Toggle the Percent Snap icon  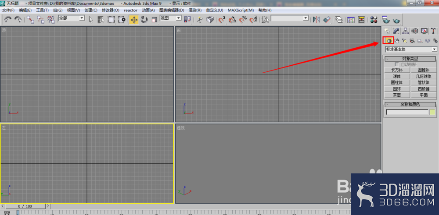[243, 20]
